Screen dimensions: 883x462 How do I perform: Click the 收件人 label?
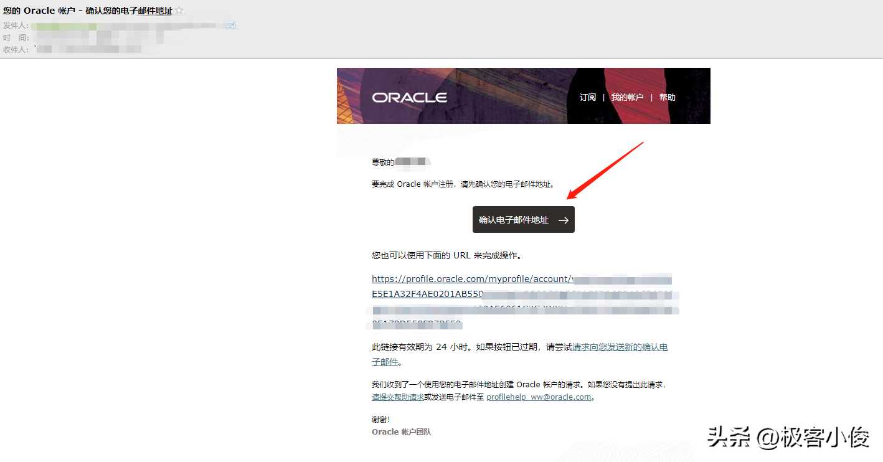(14, 49)
